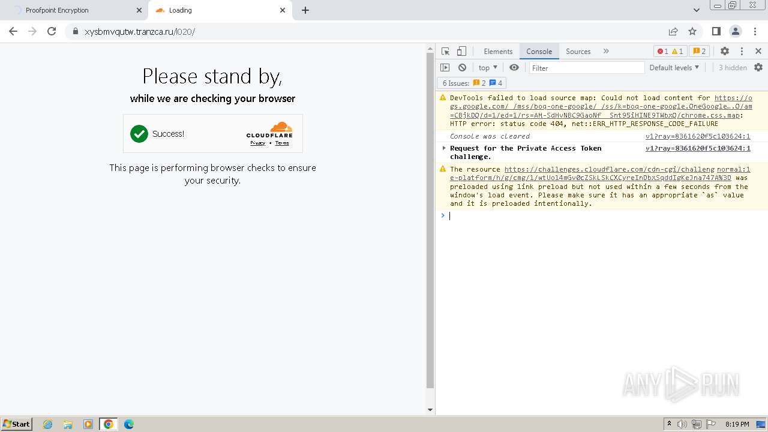The width and height of the screenshot is (768, 432).
Task: Open Chrome's three-dot menu
Action: pos(754,31)
